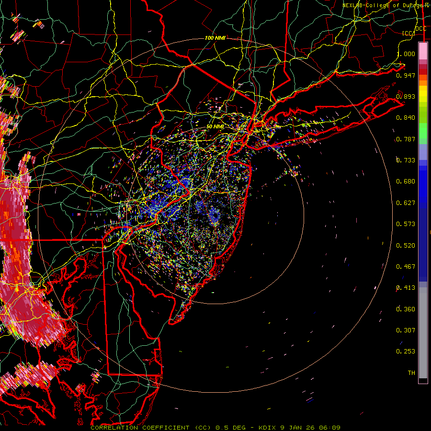Select the 0.520 scale label
This screenshot has height=431, width=431.
coord(406,246)
